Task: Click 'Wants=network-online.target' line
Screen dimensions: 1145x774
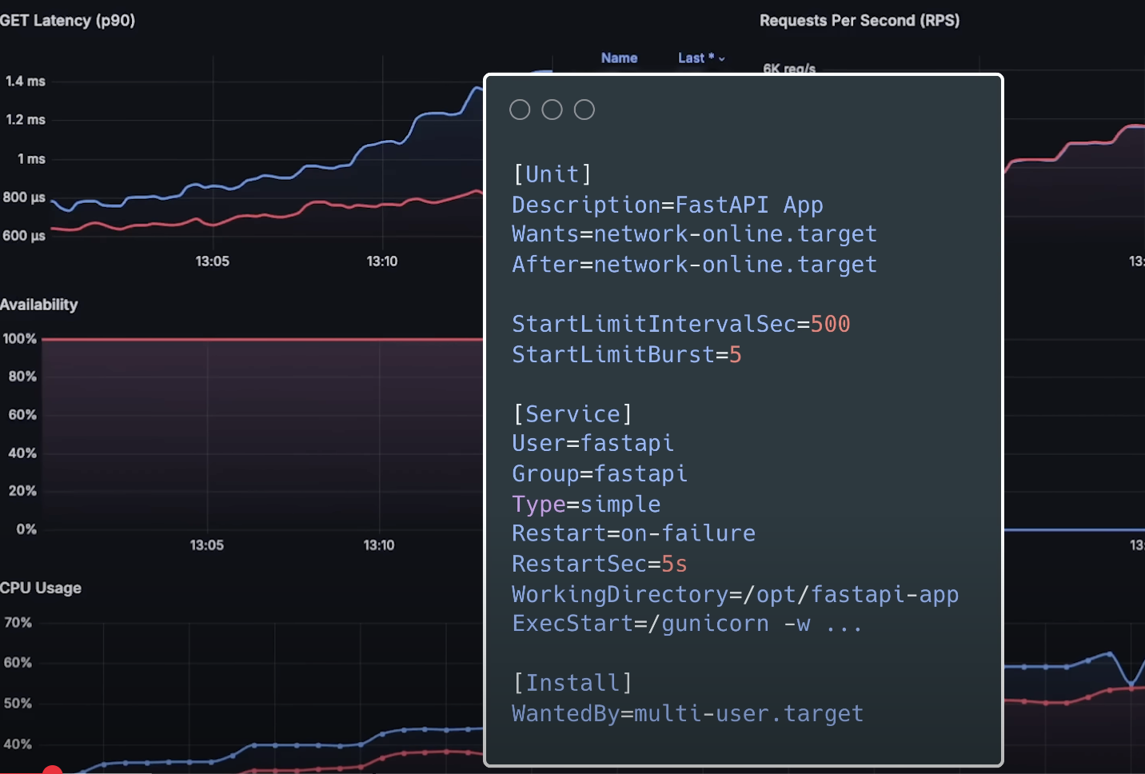Action: (695, 234)
